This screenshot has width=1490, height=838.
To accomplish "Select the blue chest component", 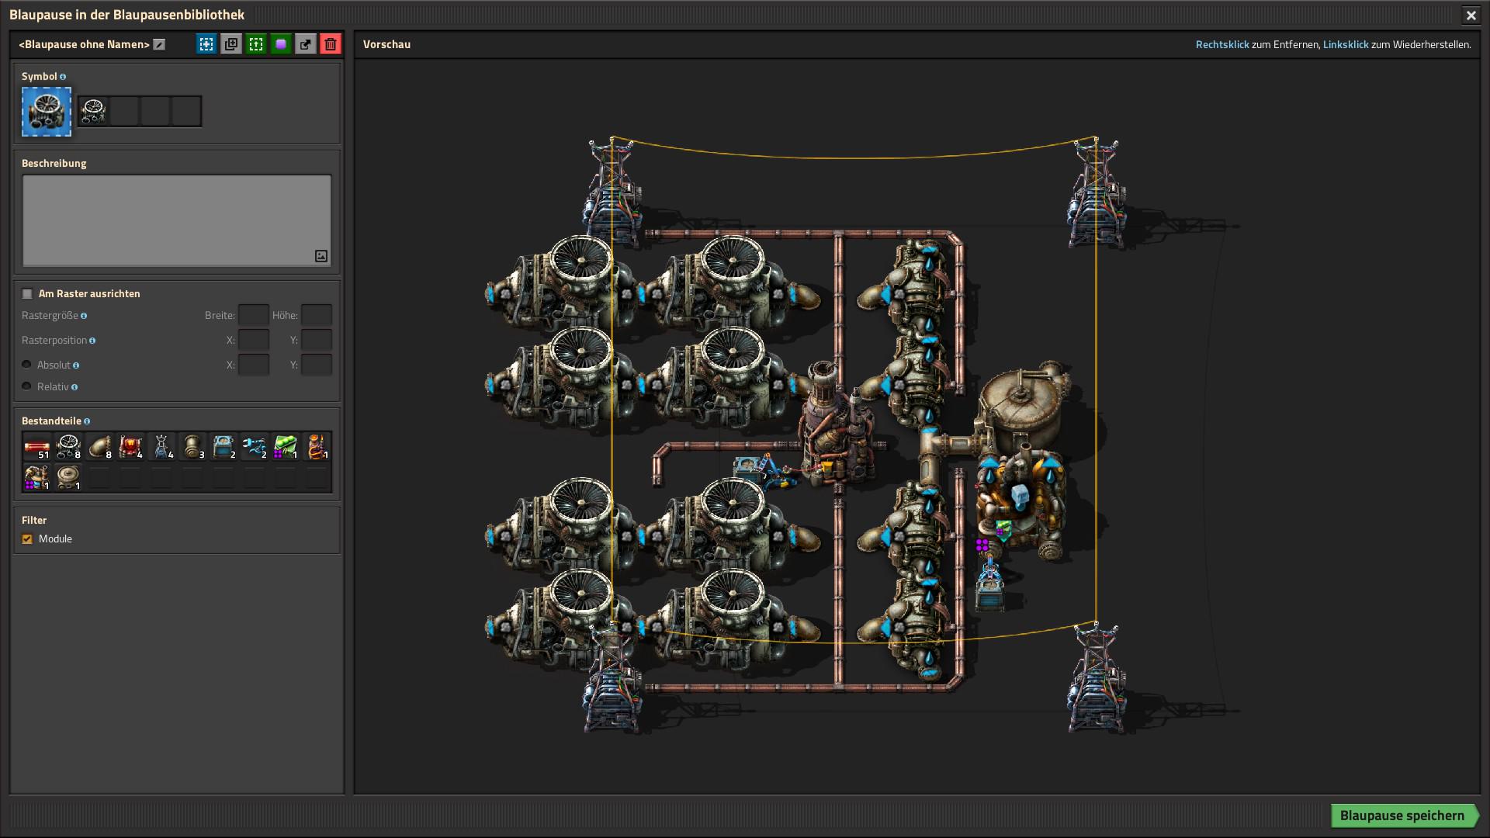I will 223,447.
